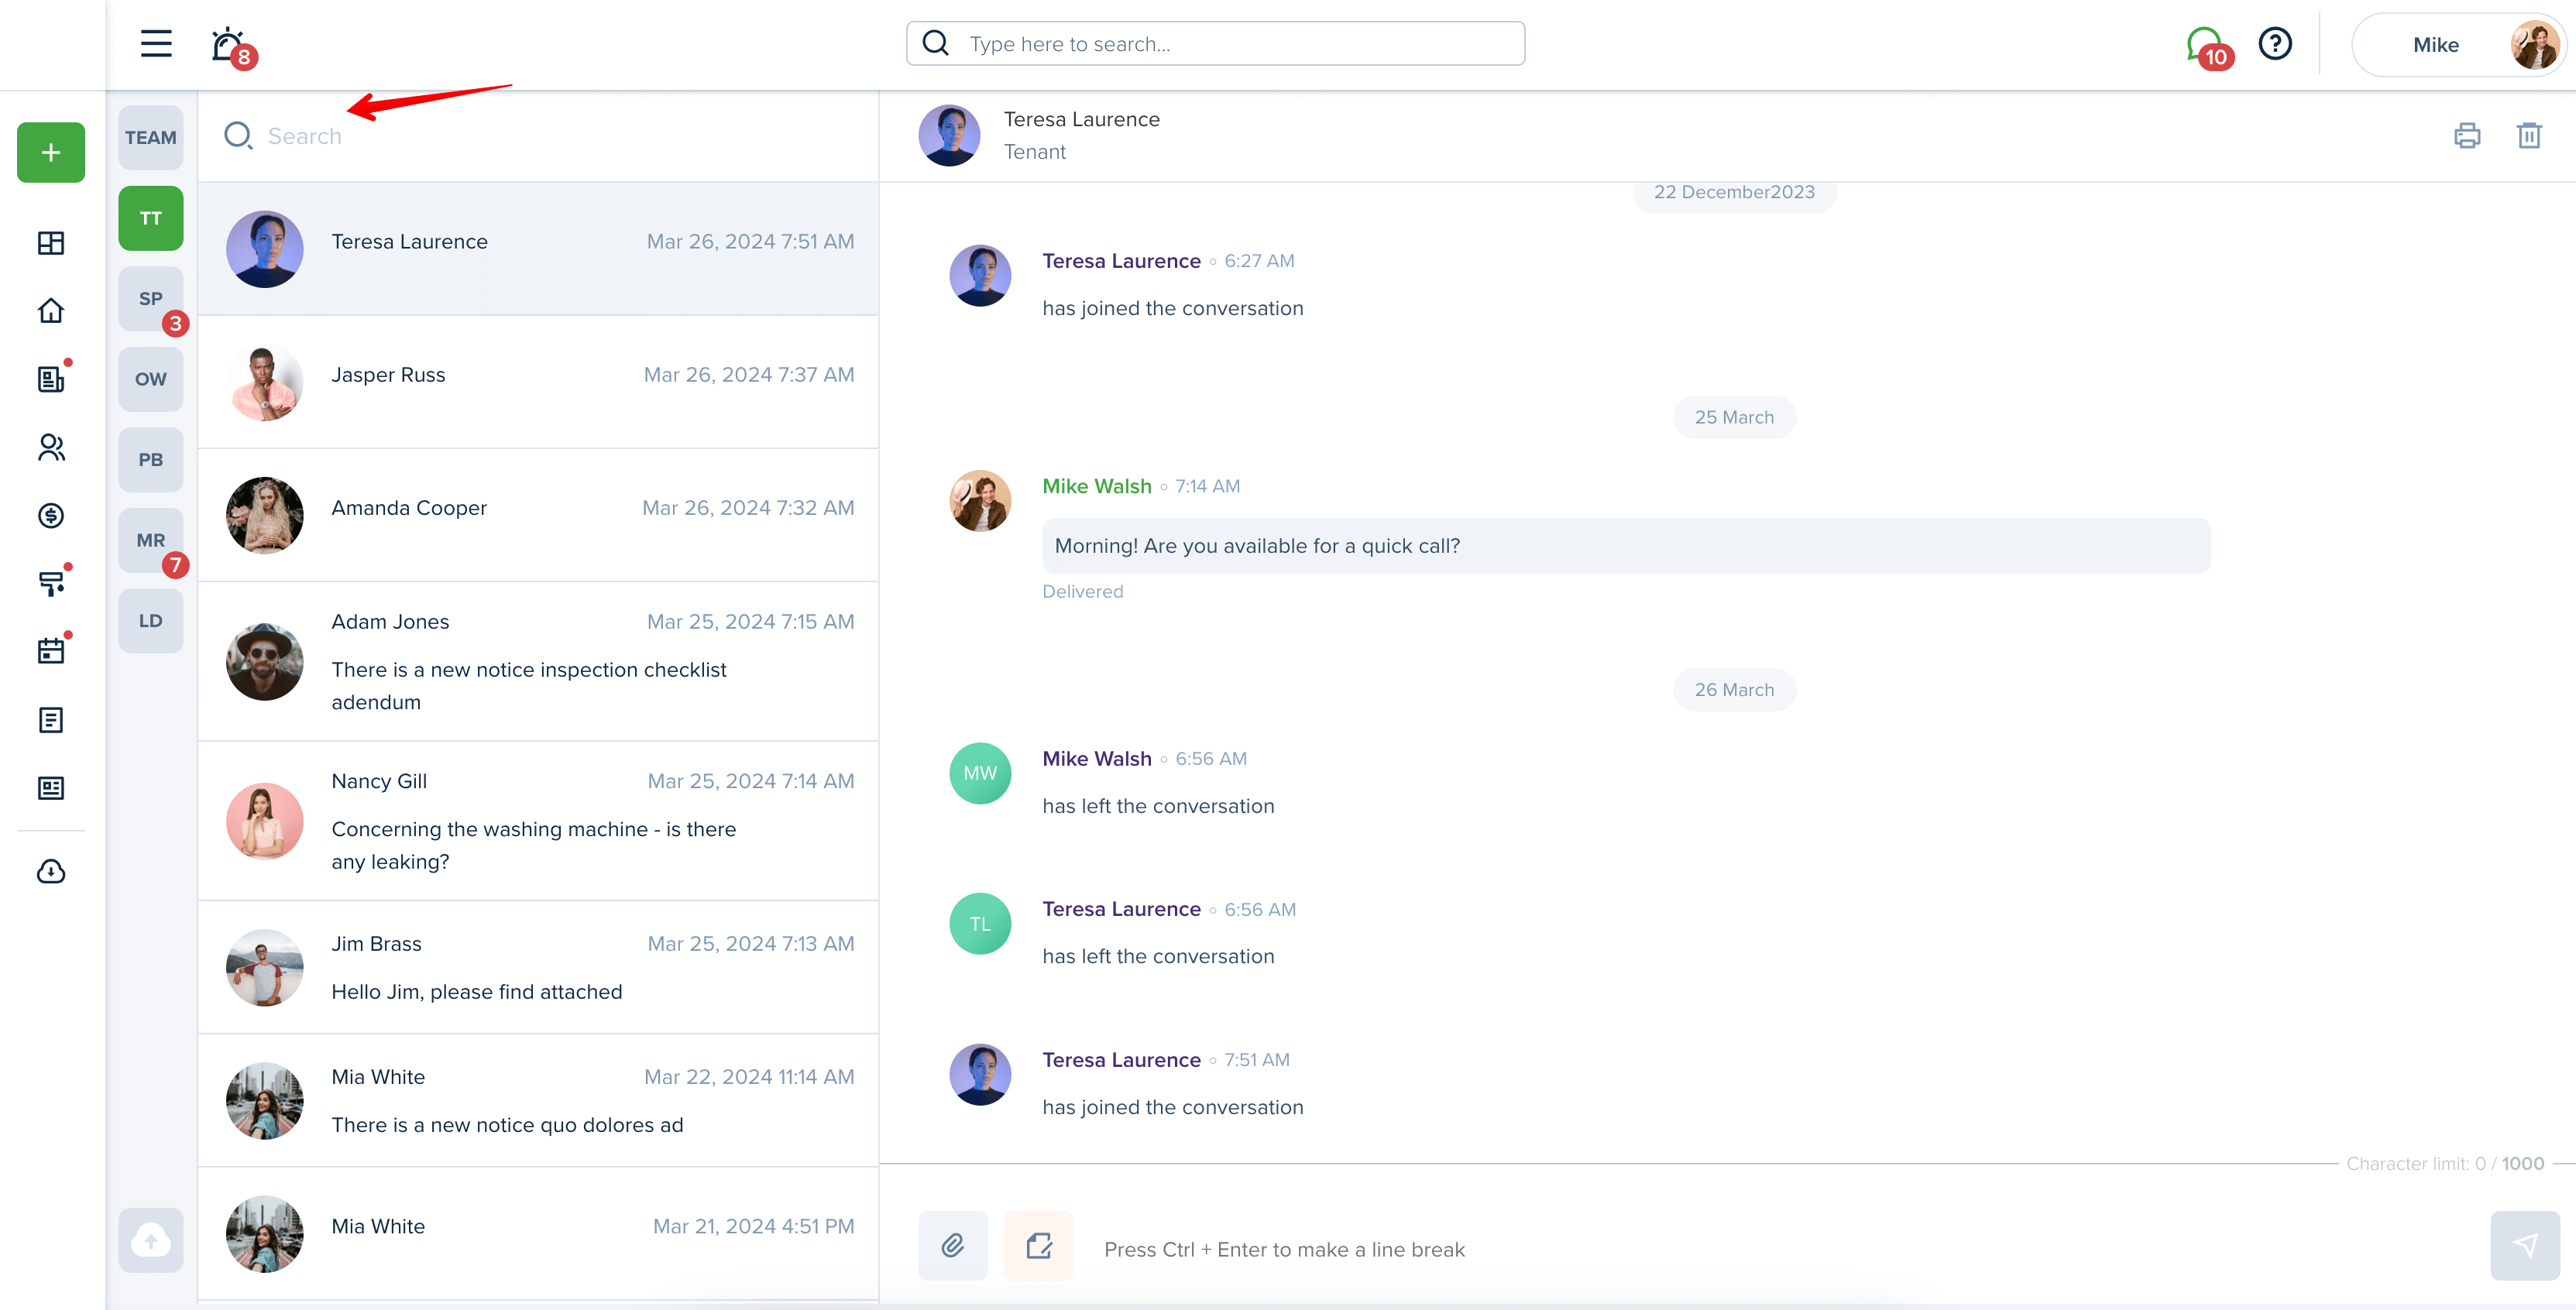Open Amanda Cooper conversation

coord(538,515)
